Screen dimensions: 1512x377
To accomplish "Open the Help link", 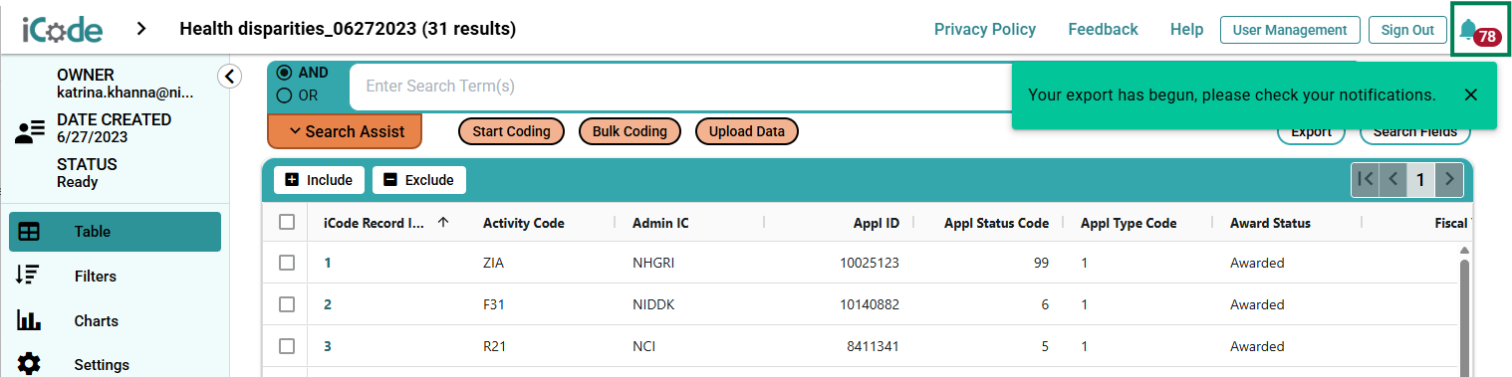I will click(1186, 30).
